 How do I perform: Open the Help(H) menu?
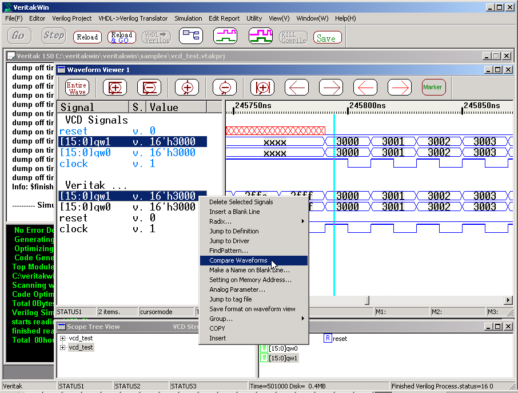coord(345,18)
